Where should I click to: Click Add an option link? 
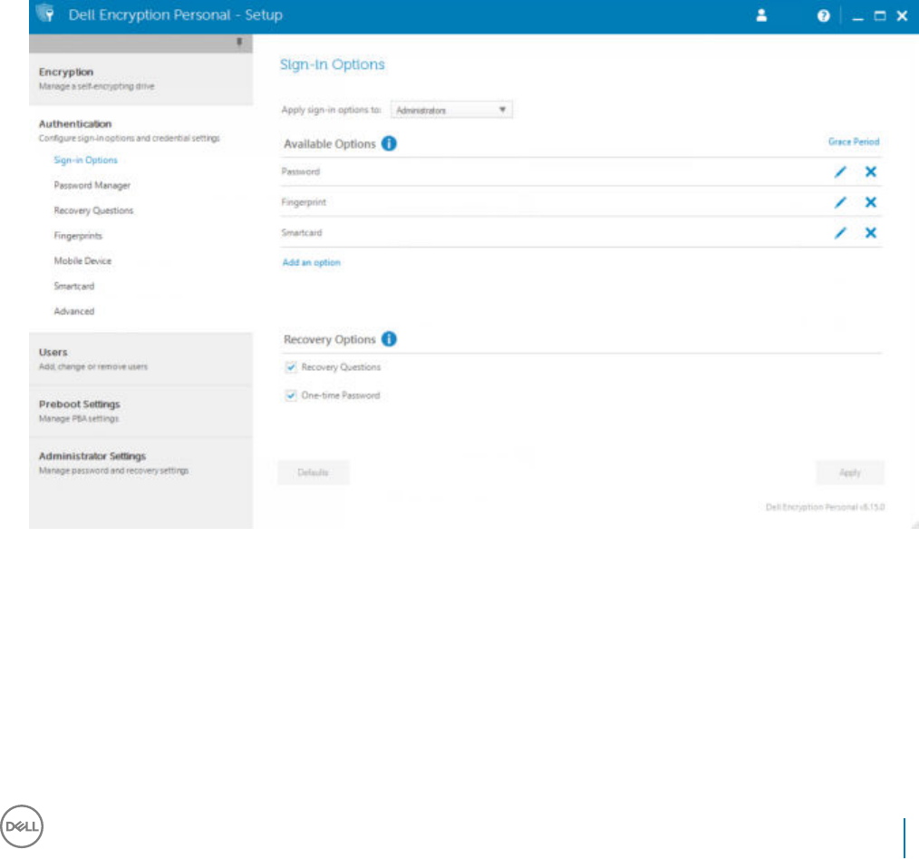311,263
